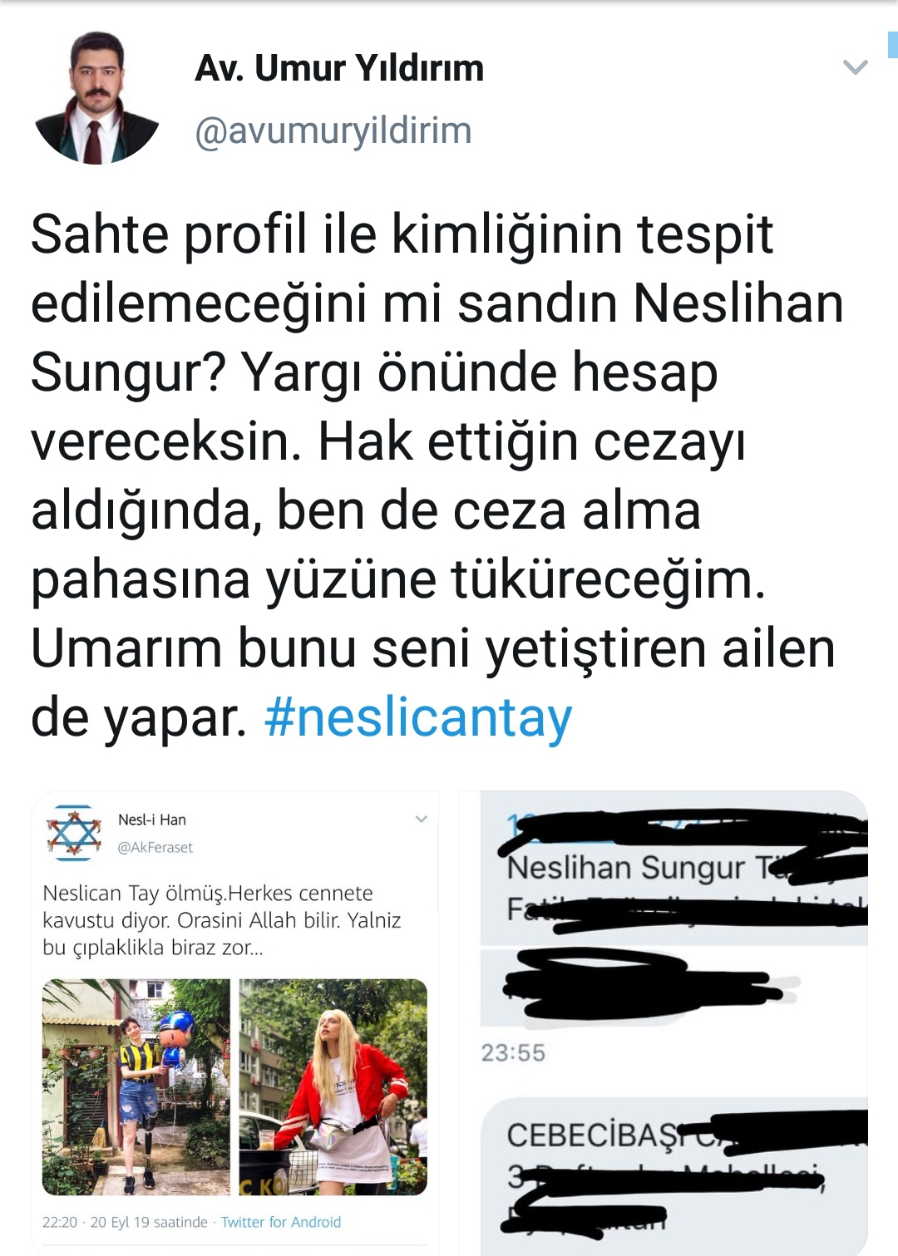898x1256 pixels.
Task: Open the photo with the Fenerbahçe jersey
Action: [136, 1087]
